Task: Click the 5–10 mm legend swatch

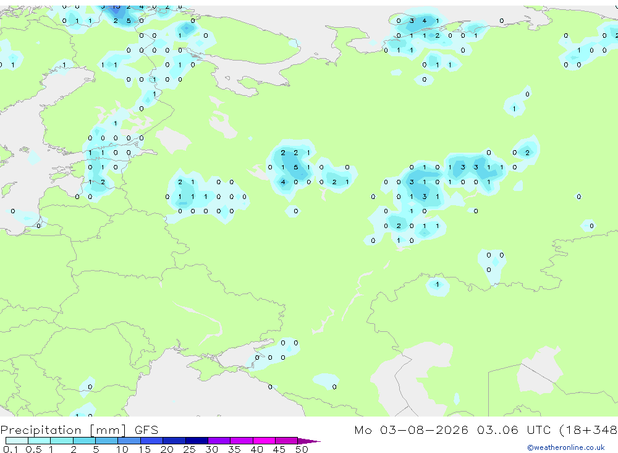Action: 107,441
